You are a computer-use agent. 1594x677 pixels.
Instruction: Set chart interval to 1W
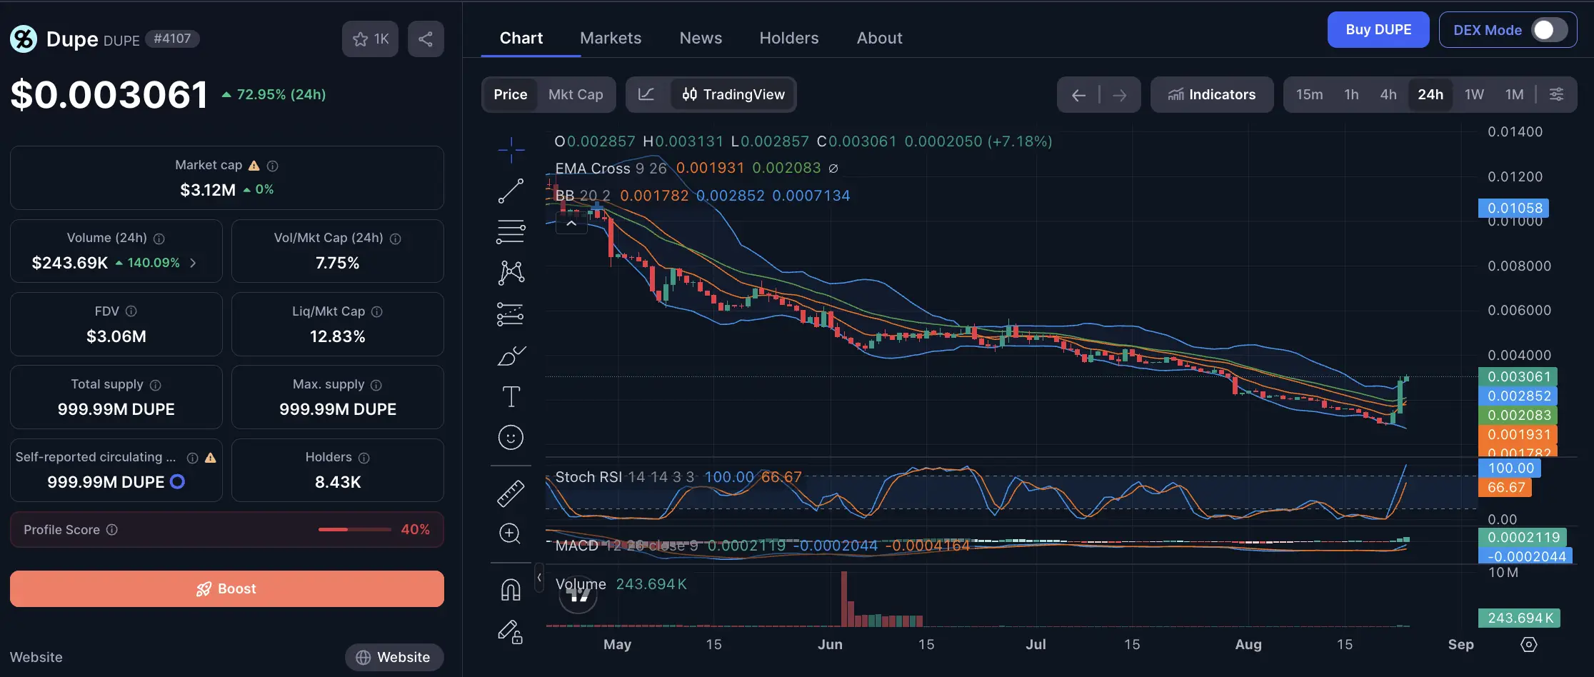pyautogui.click(x=1474, y=94)
